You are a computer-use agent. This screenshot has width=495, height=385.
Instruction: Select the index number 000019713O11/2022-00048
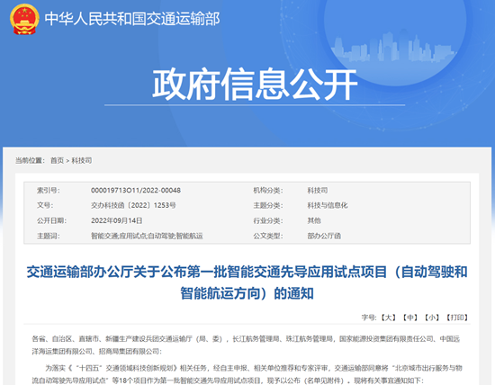click(x=136, y=191)
